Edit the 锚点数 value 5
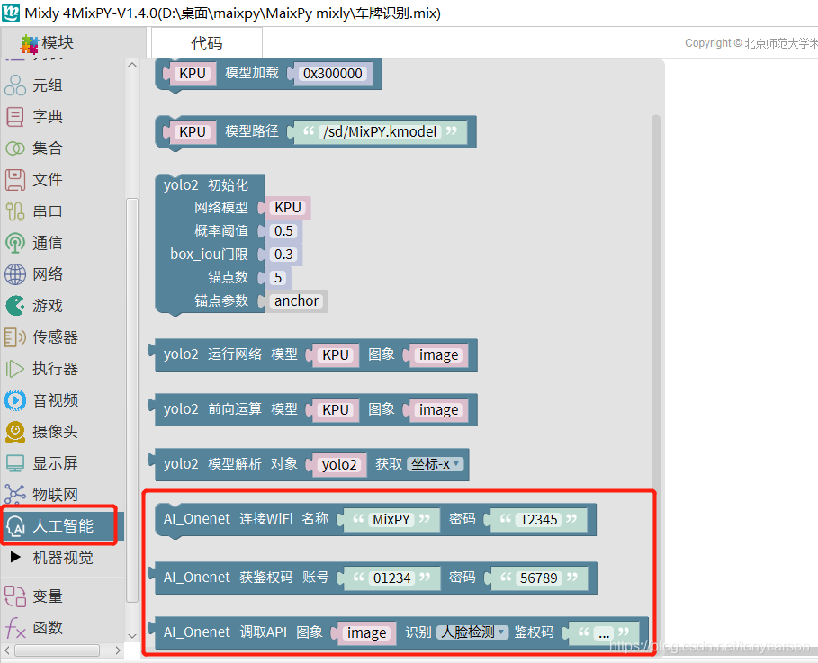818x663 pixels. (x=278, y=277)
